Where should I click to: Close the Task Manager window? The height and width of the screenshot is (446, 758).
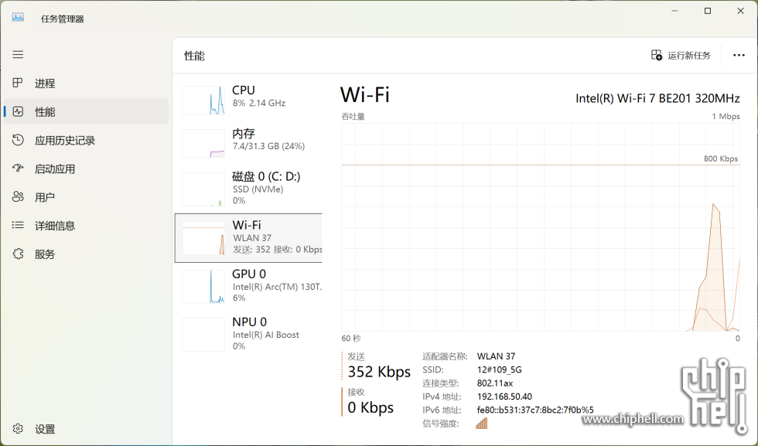click(x=741, y=11)
